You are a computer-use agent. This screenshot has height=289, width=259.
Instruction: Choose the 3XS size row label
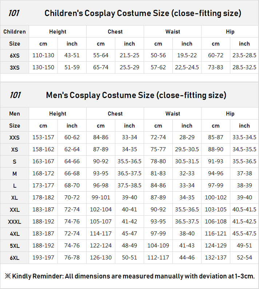[x=15, y=68]
